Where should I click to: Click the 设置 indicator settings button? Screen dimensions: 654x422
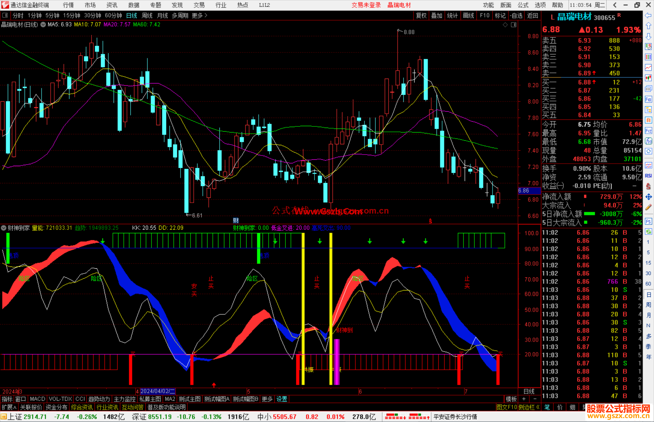click(x=282, y=399)
